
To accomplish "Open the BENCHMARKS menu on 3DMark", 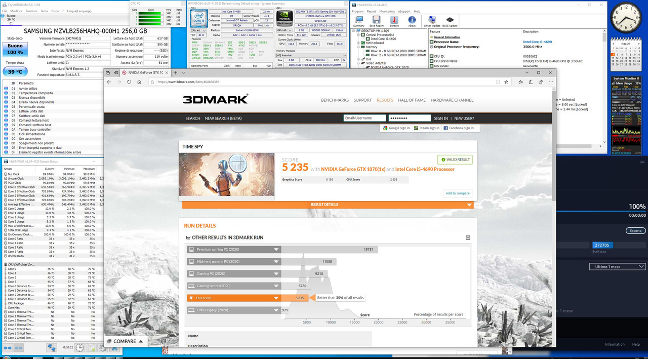I will coord(335,100).
